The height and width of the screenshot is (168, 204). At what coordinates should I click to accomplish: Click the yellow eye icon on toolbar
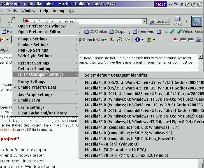pos(3,39)
